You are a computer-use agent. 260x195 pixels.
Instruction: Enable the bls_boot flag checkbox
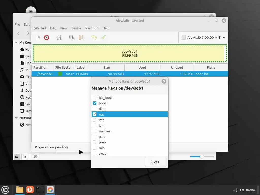click(95, 97)
